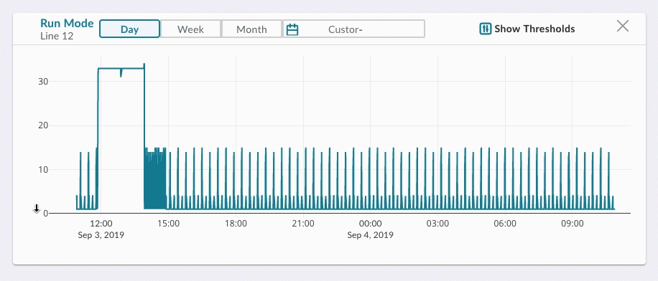Click the Sep 3, 2019 date label

coord(101,235)
